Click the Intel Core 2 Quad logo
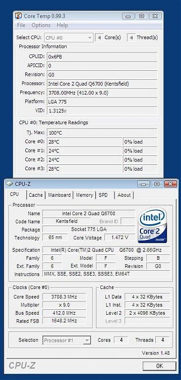 pyautogui.click(x=153, y=225)
